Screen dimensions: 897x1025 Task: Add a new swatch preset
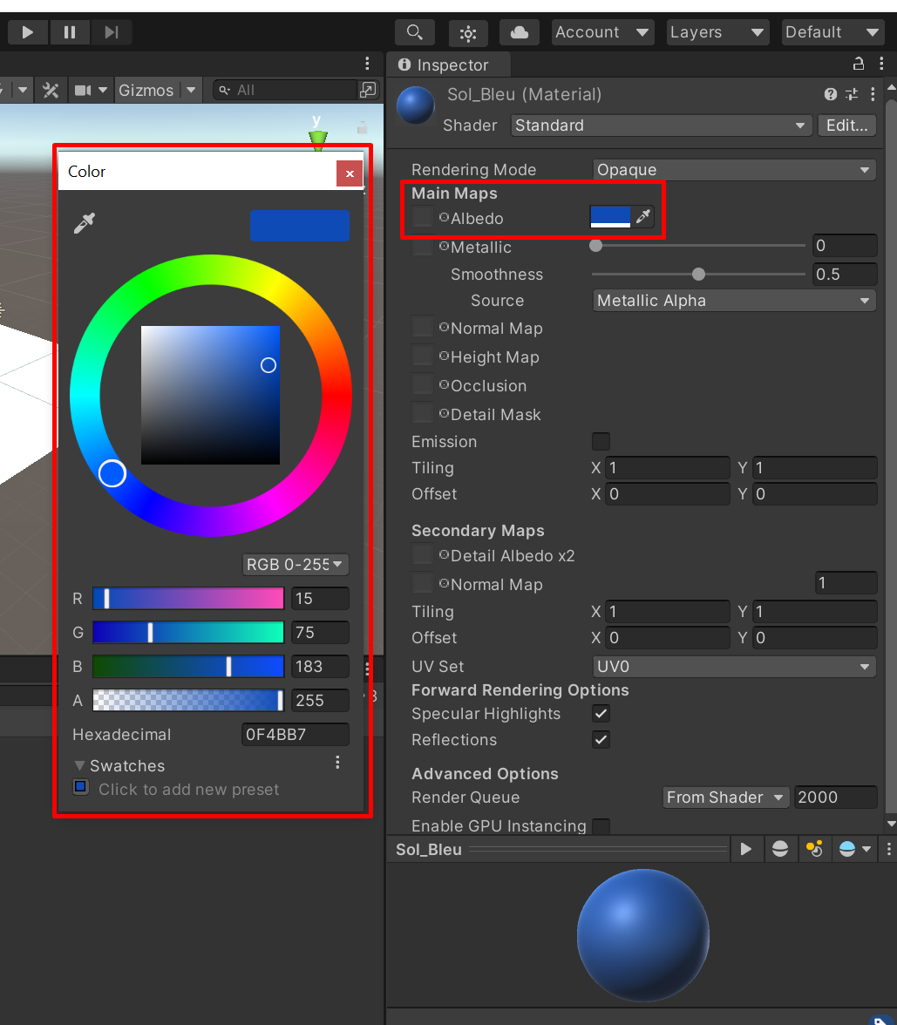(x=80, y=787)
